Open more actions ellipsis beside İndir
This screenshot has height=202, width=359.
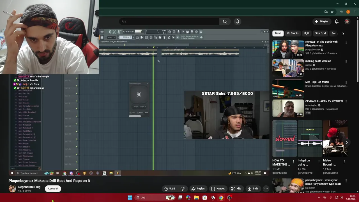[x=266, y=189]
